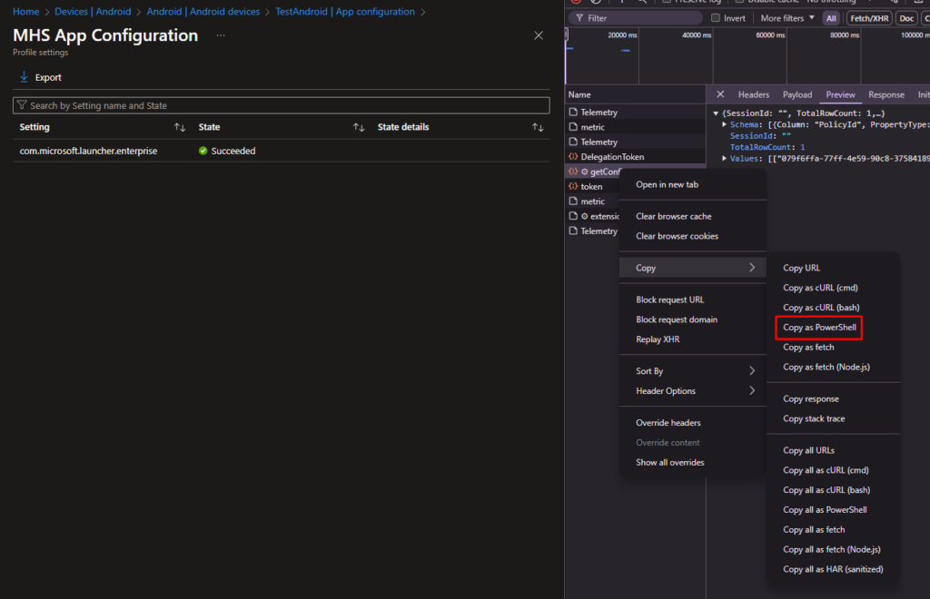Select Clear browser cache

point(673,217)
